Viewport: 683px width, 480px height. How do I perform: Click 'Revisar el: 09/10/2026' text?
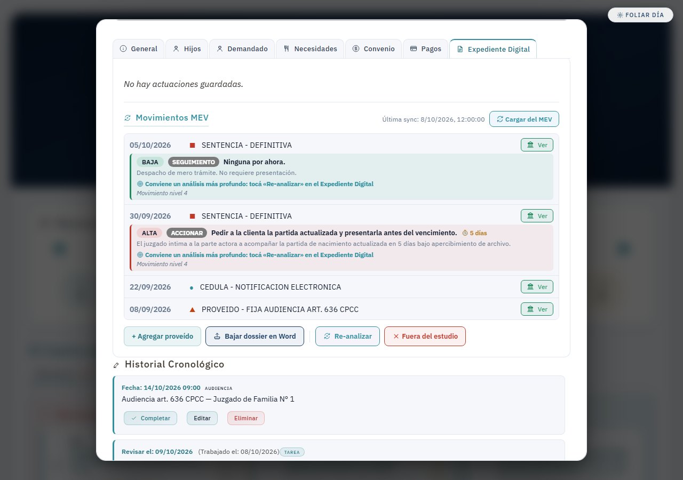coord(157,452)
